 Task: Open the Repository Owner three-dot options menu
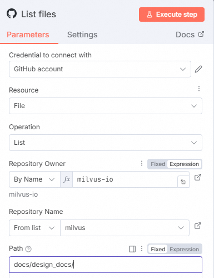142,163
